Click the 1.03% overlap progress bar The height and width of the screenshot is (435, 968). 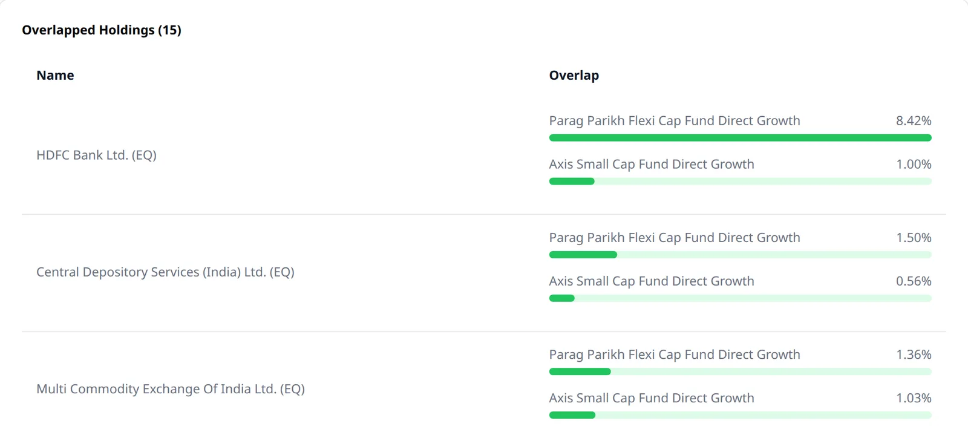740,415
